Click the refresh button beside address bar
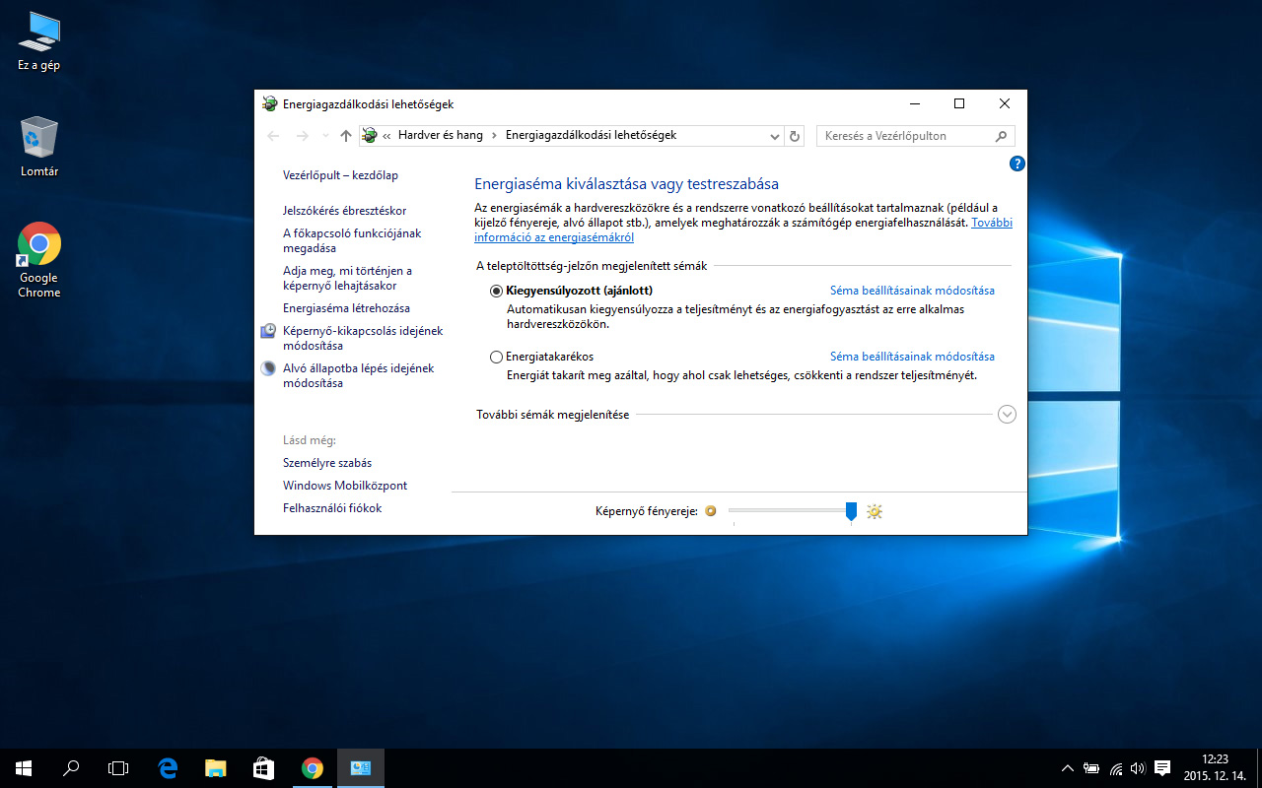 [796, 136]
